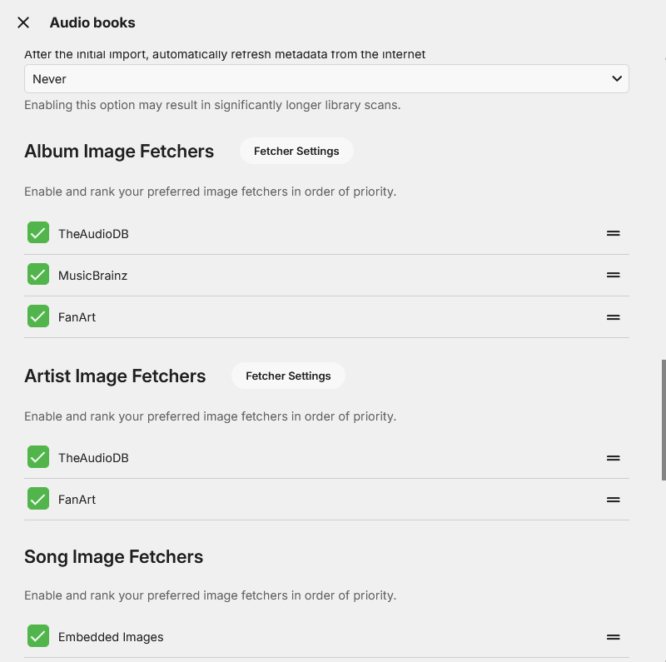Close the Audio books settings dialog
Image resolution: width=666 pixels, height=662 pixels.
[x=23, y=22]
